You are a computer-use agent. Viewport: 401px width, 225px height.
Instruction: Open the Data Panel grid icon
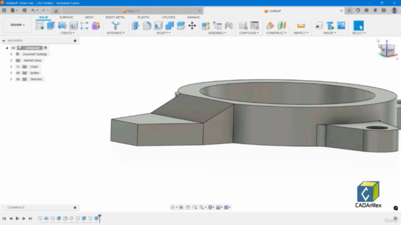4,10
